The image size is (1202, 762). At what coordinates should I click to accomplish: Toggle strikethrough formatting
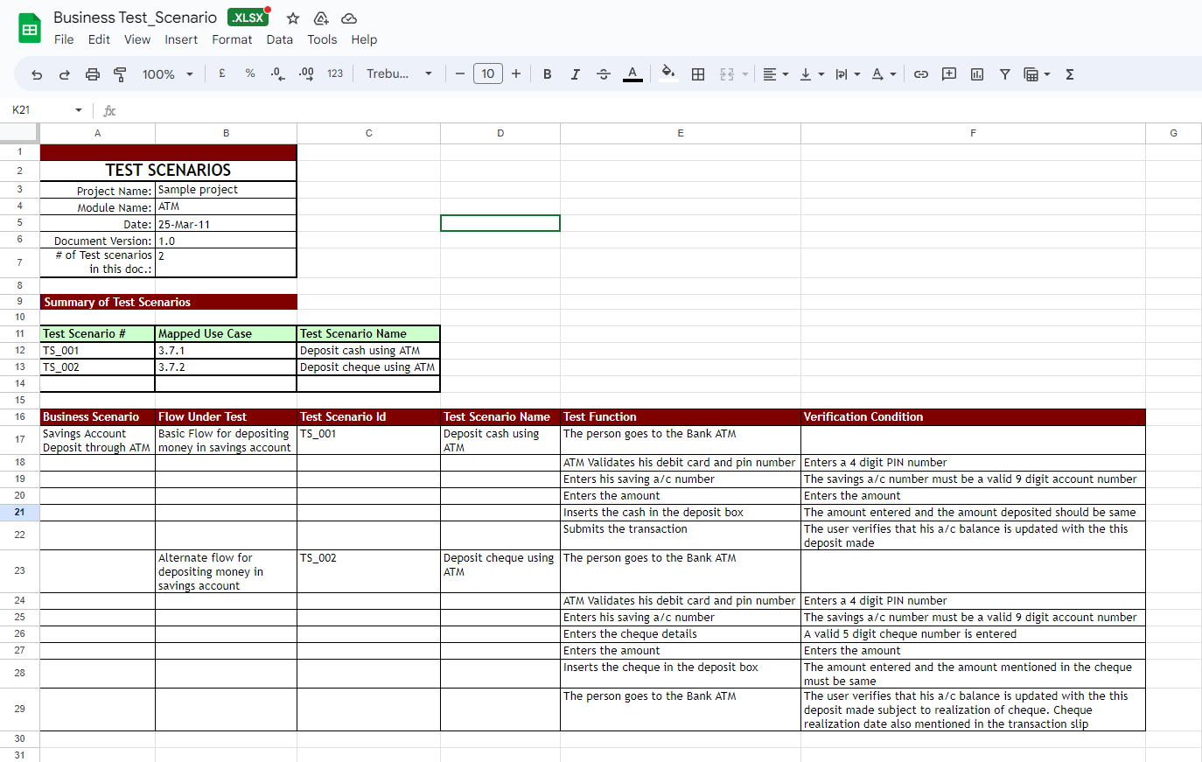pyautogui.click(x=604, y=74)
